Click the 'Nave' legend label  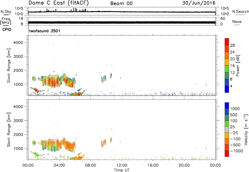pos(237,21)
